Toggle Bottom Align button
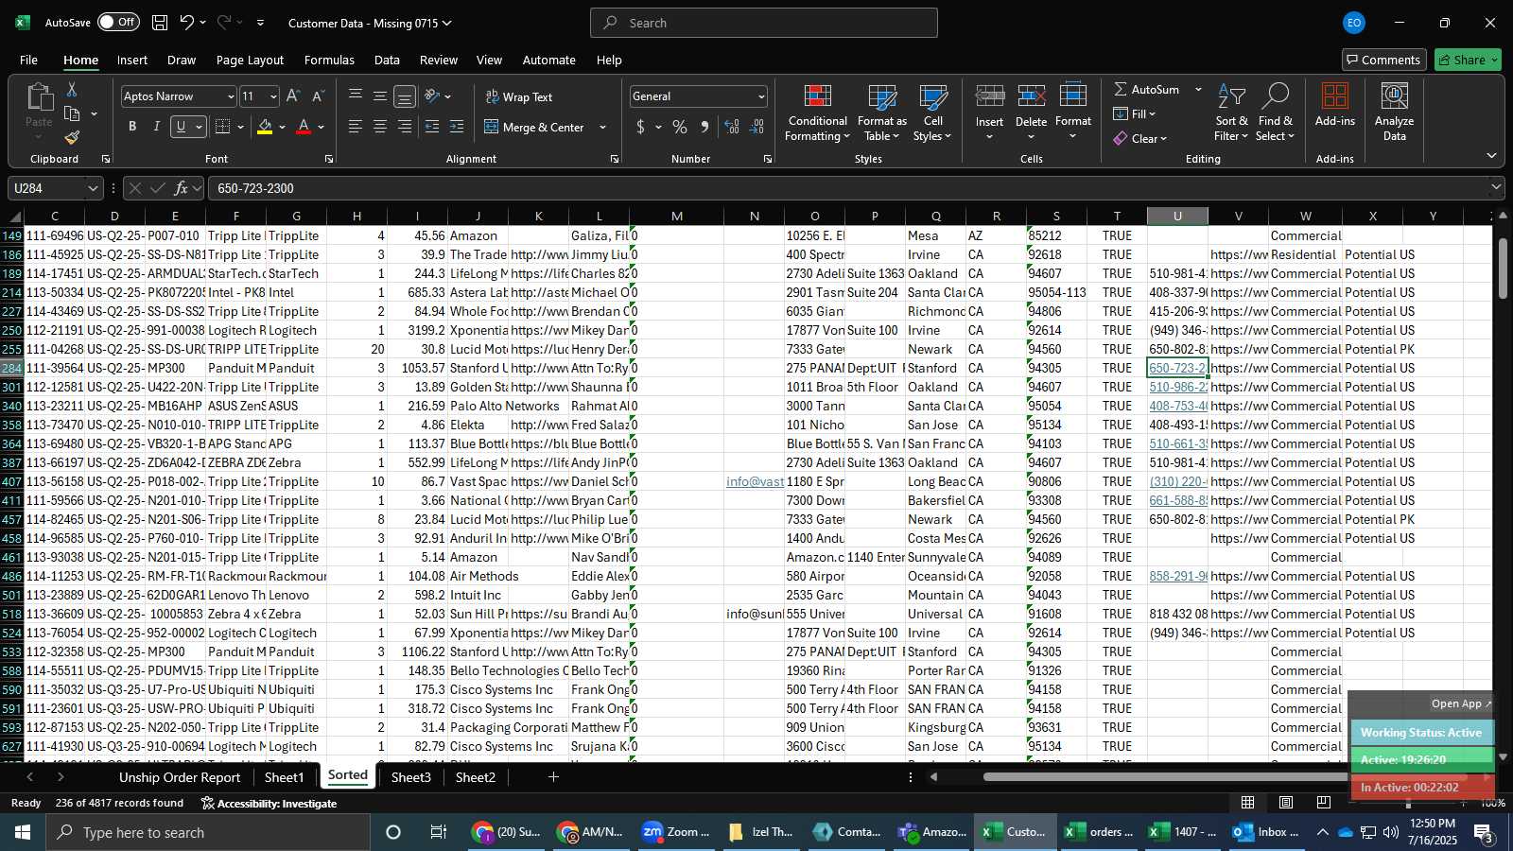 tap(405, 96)
